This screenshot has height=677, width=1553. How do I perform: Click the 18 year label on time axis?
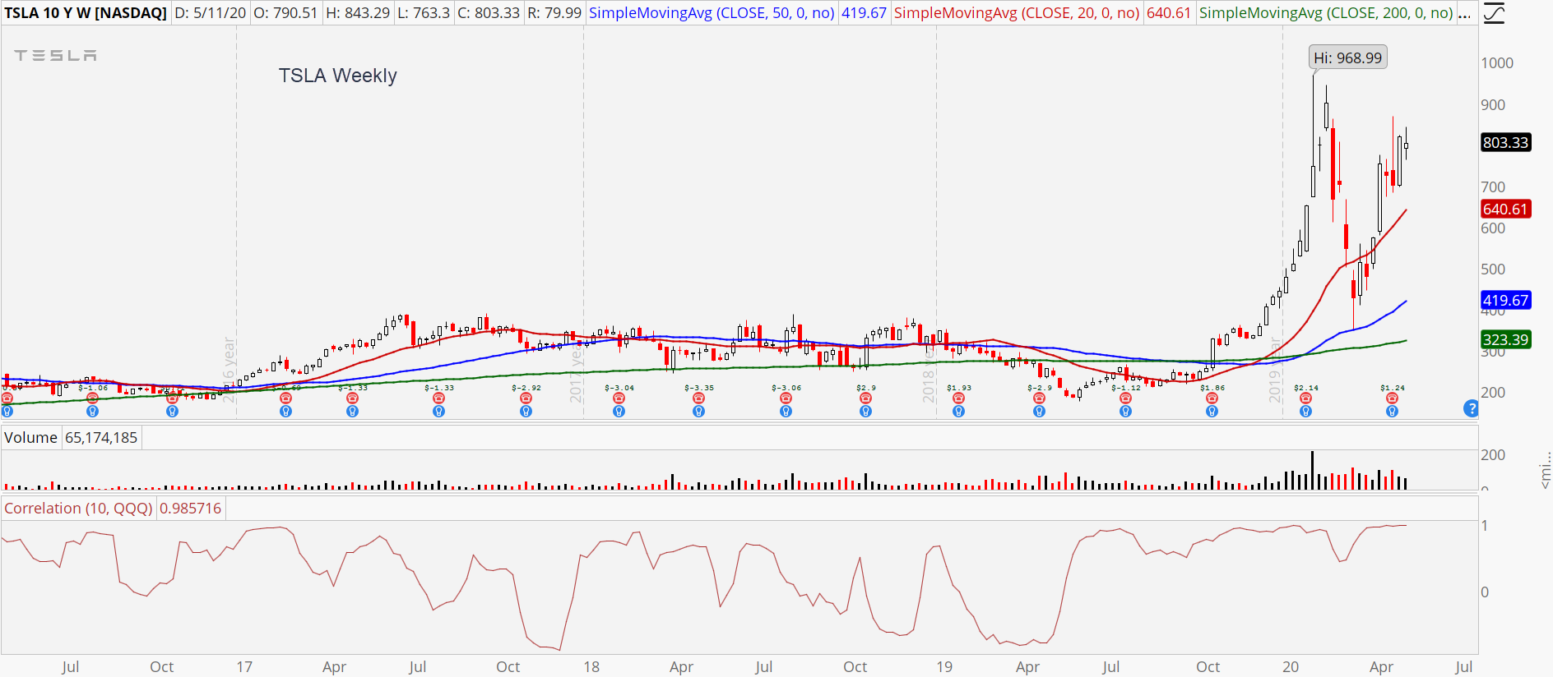591,667
